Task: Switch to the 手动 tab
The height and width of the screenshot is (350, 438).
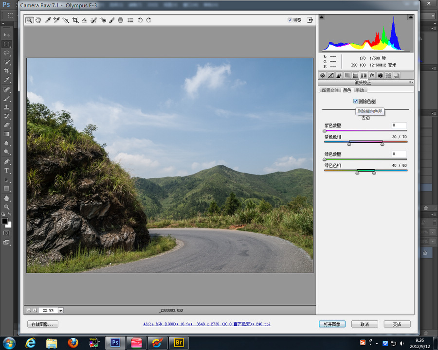Action: click(359, 90)
